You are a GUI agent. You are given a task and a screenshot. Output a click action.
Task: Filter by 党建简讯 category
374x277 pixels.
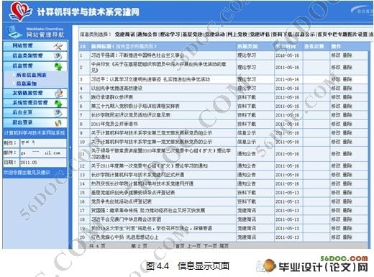click(x=124, y=35)
